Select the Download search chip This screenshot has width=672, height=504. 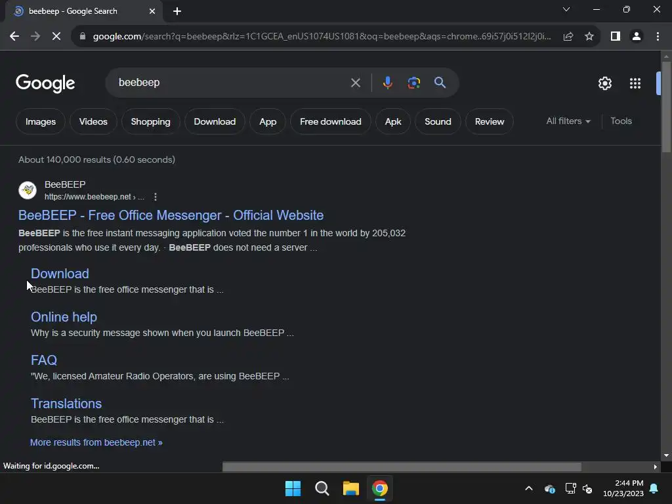tap(215, 121)
